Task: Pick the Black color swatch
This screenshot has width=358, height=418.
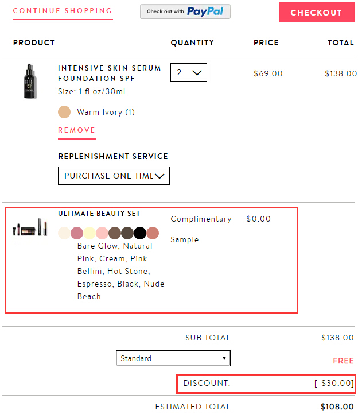Action: pyautogui.click(x=140, y=233)
